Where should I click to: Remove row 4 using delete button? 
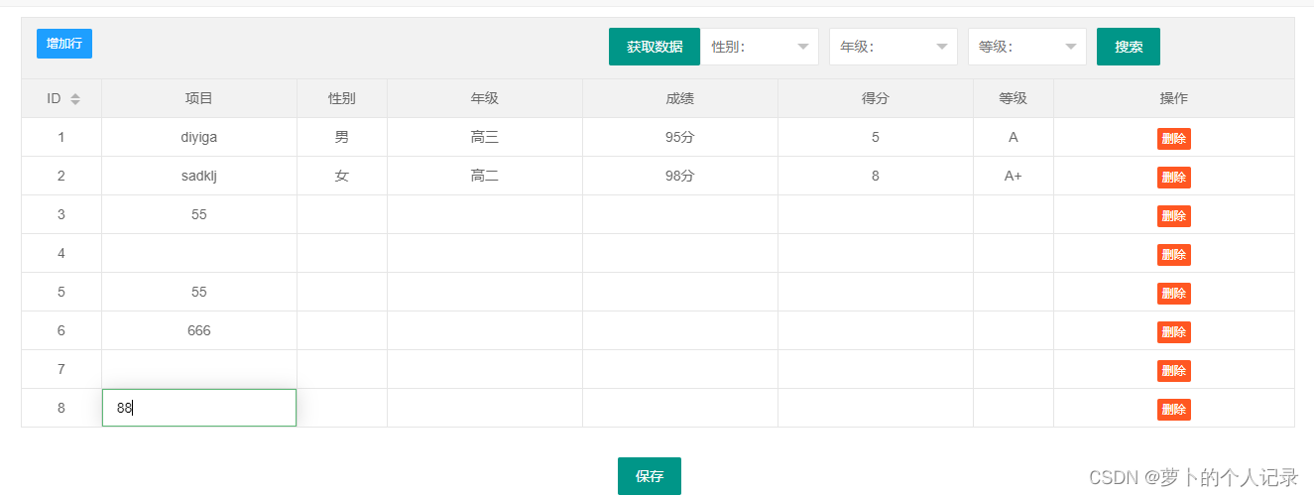1173,255
